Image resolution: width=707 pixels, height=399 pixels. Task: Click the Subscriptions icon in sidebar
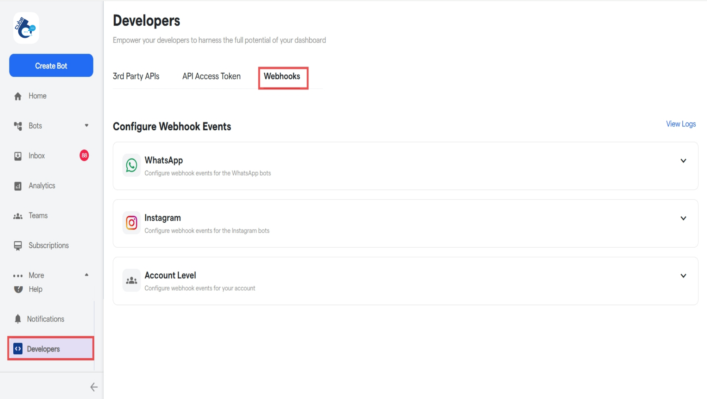[18, 246]
